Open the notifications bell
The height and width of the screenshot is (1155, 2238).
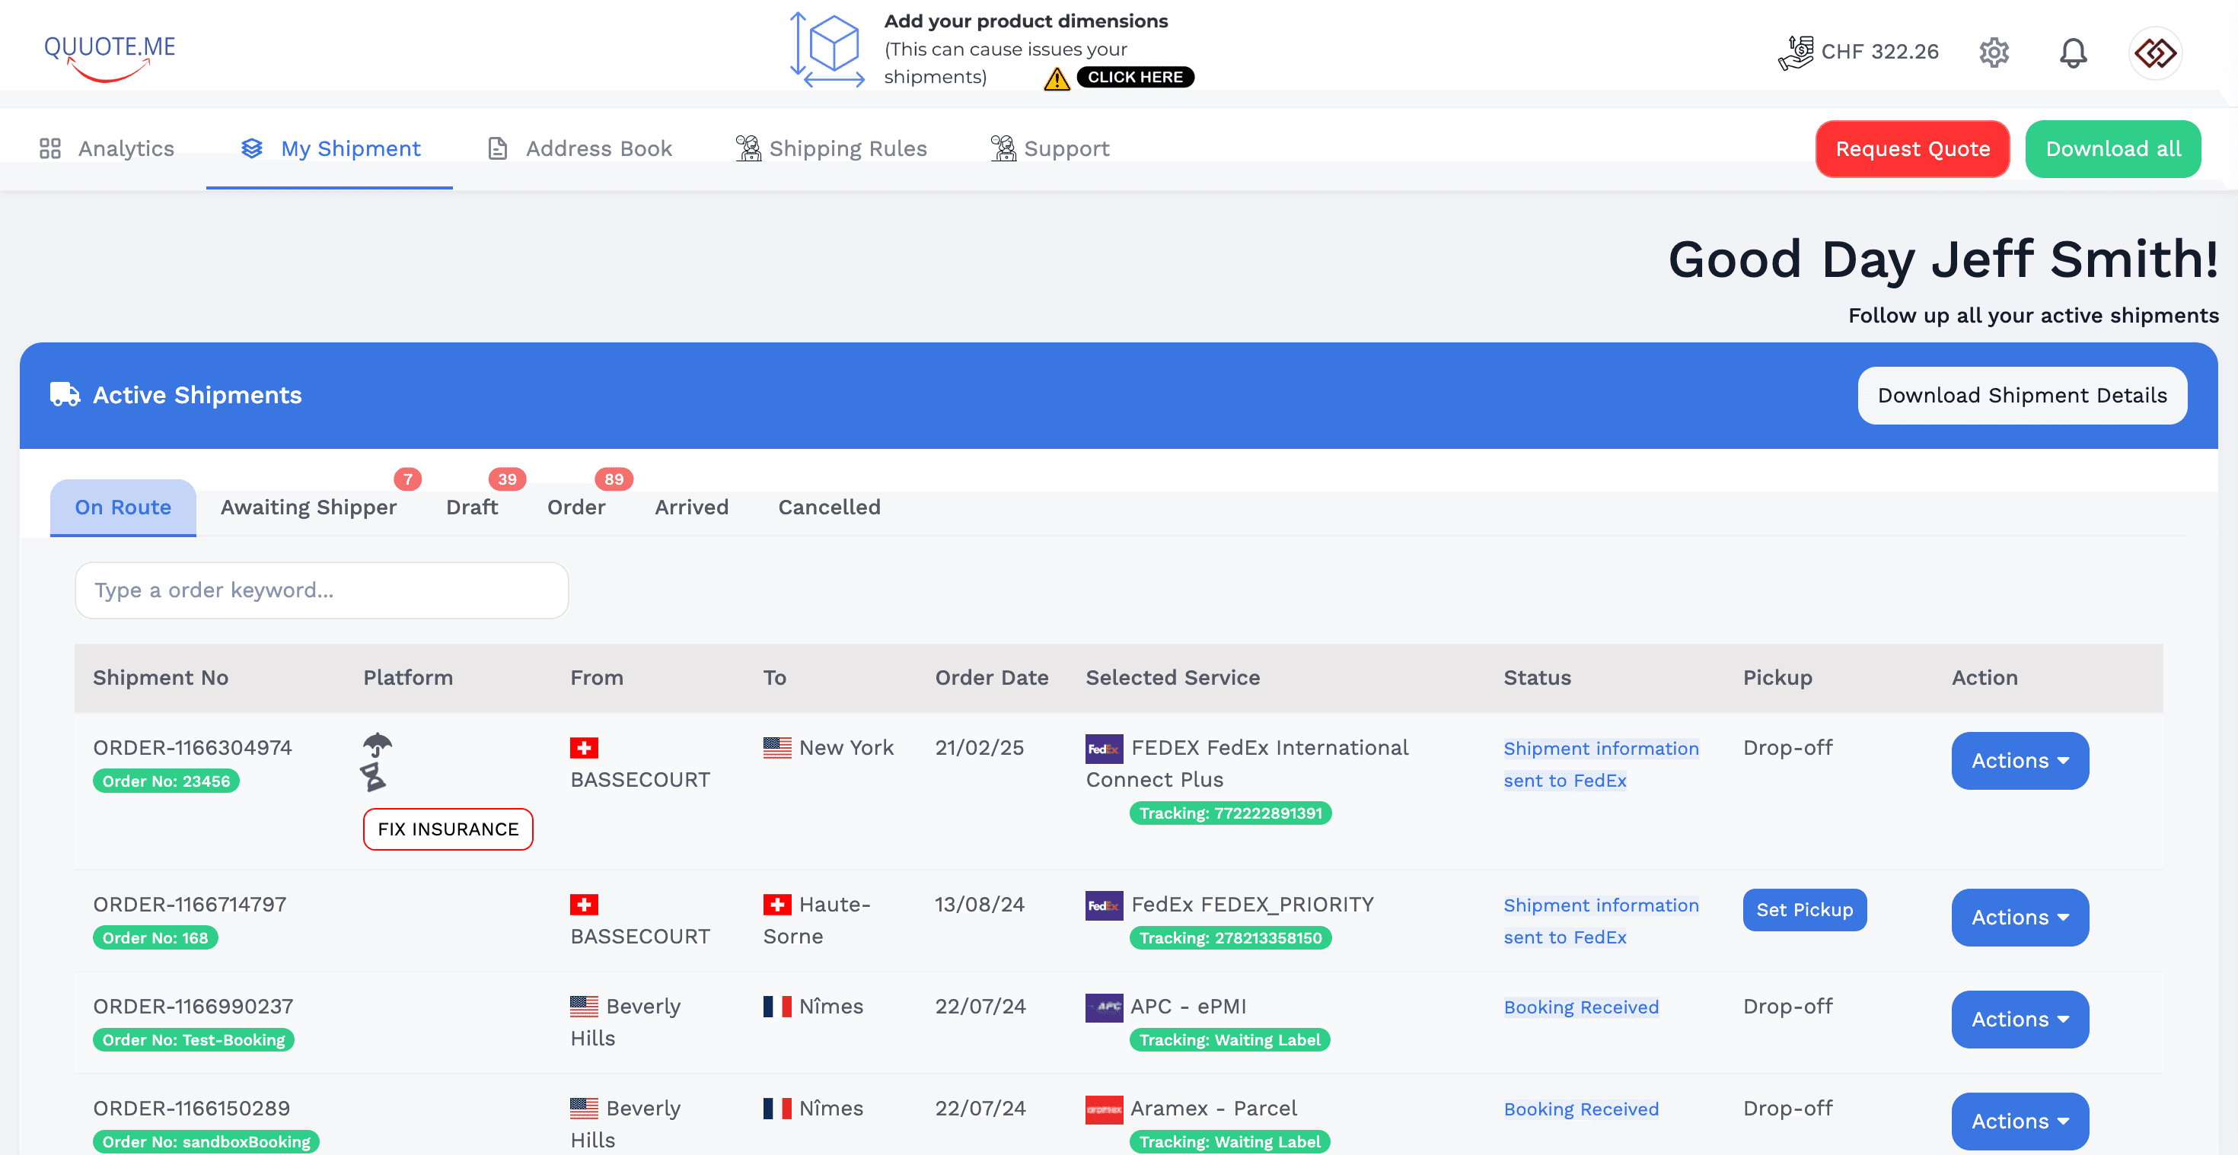click(x=2073, y=52)
